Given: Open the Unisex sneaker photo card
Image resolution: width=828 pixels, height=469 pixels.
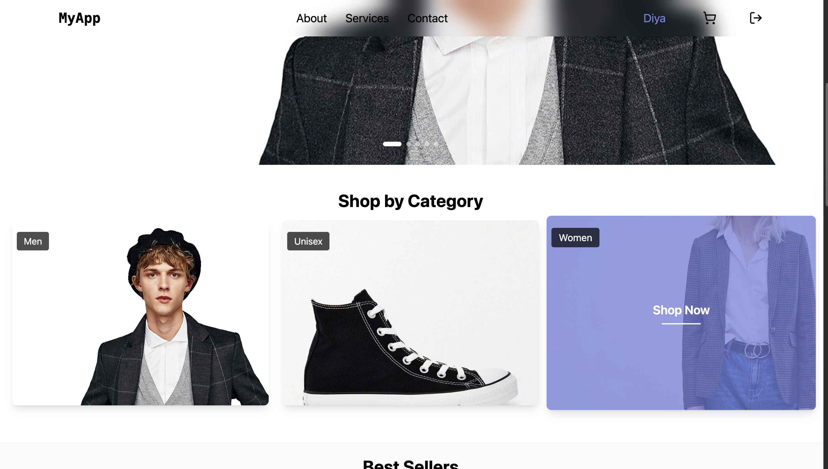Looking at the screenshot, I should point(411,313).
